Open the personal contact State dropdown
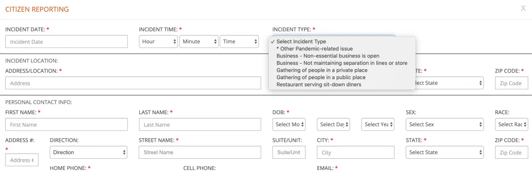 point(445,152)
